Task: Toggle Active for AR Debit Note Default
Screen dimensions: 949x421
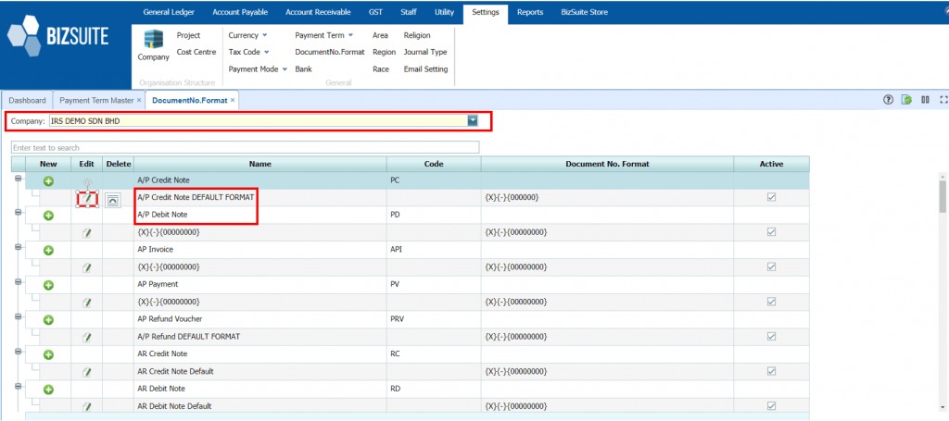Action: coord(772,405)
